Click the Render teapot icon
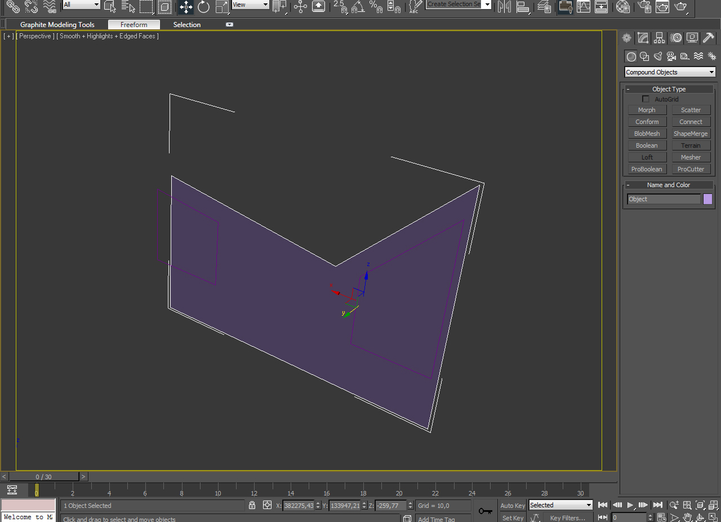Viewport: 721px width, 522px height. coord(681,7)
